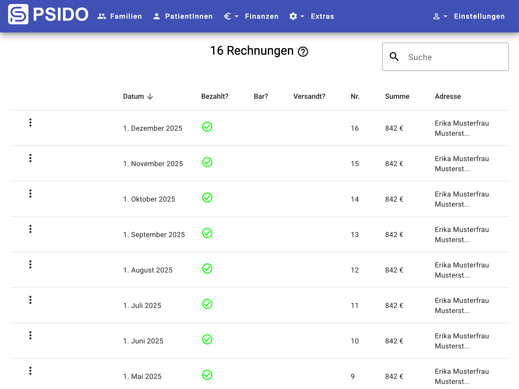The image size is (519, 389).
Task: Expand the Finanzen dropdown arrow
Action: click(237, 16)
